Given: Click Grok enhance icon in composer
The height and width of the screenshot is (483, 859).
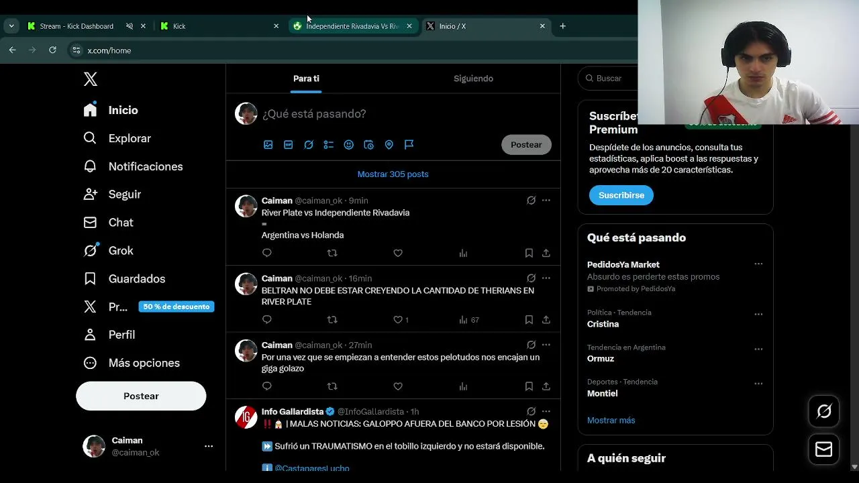Looking at the screenshot, I should (309, 144).
